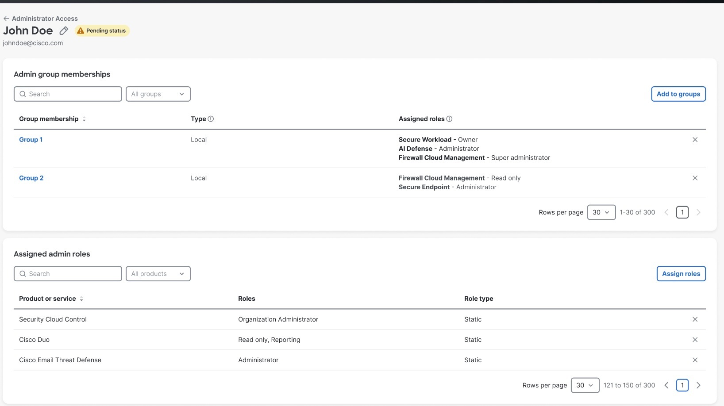Viewport: 724px width, 406px height.
Task: Go to next page of admin roles
Action: [x=698, y=385]
